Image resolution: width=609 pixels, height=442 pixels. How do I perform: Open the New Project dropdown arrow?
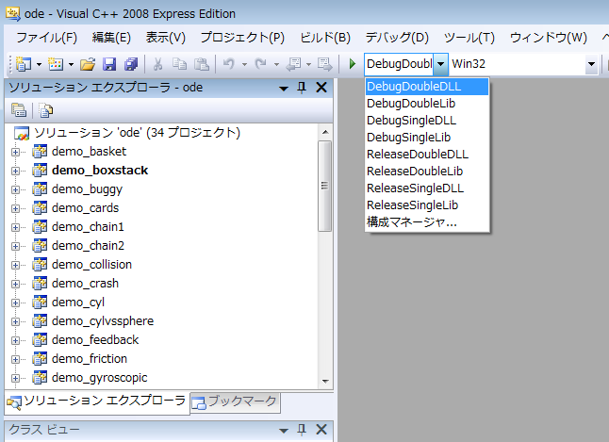(x=39, y=64)
